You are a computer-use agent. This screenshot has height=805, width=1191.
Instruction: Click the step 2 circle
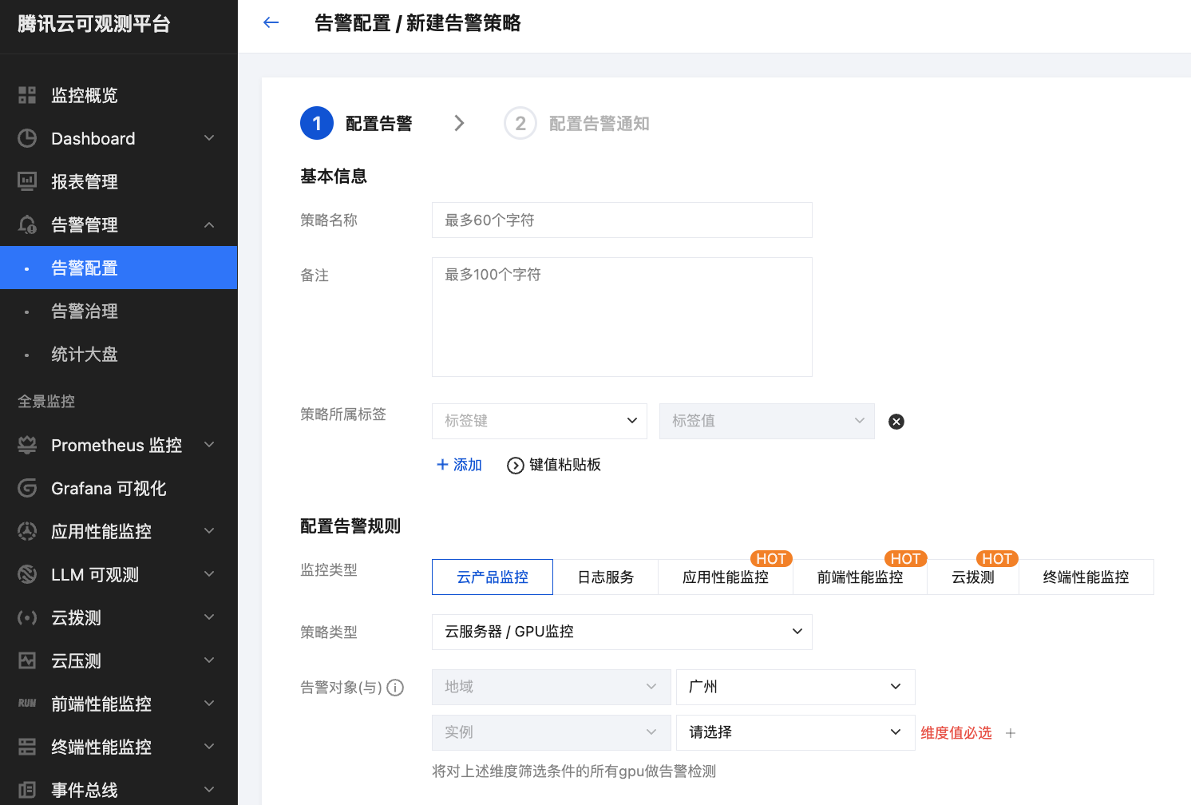tap(520, 123)
